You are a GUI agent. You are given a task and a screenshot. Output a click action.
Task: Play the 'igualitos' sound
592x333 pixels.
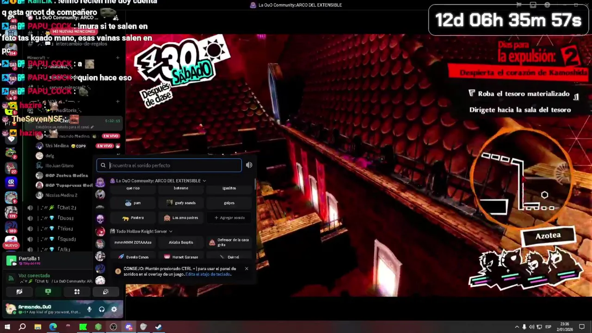(229, 188)
